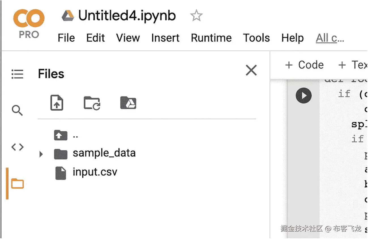The image size is (368, 239).
Task: Click the All changes saved link
Action: click(x=330, y=38)
